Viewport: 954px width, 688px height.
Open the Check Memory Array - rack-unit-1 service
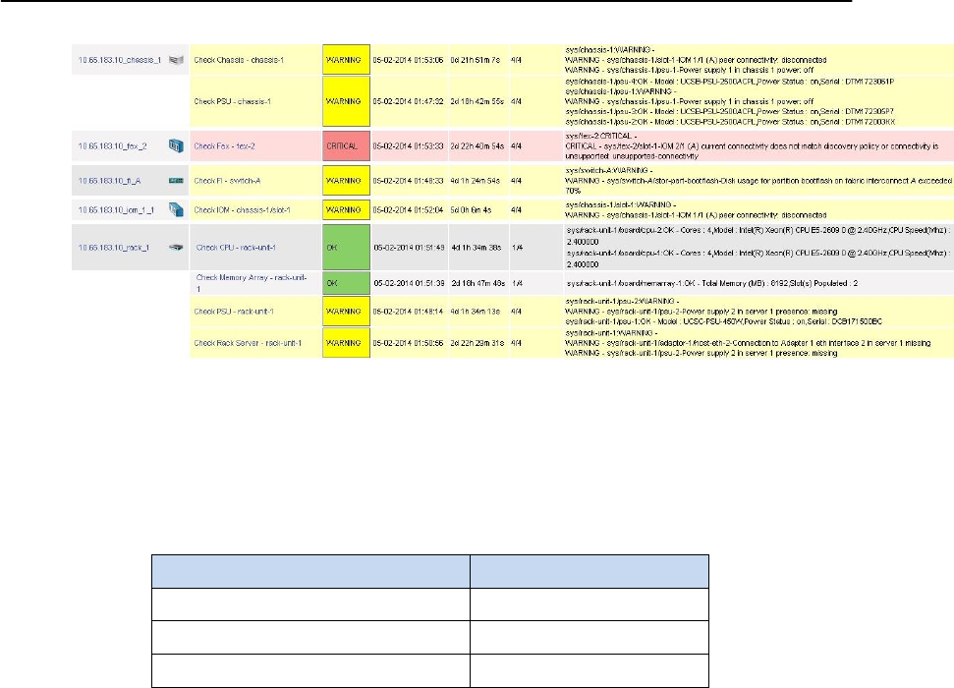pyautogui.click(x=252, y=283)
